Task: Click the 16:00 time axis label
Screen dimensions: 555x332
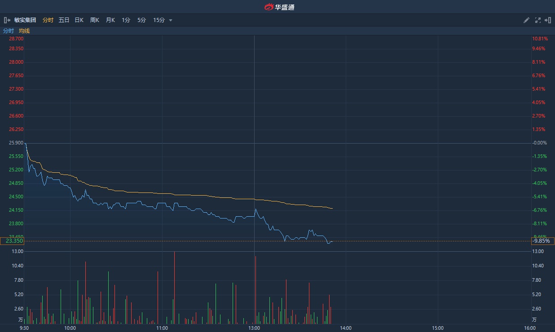Action: click(530, 328)
